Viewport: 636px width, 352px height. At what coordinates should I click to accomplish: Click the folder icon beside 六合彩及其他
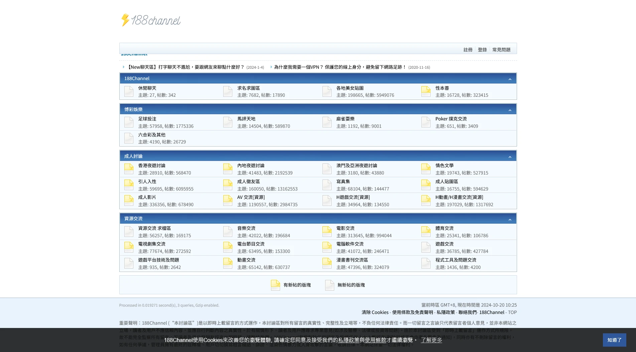[x=129, y=138]
